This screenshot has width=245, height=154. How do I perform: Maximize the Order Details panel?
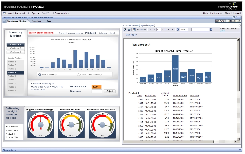click(x=239, y=25)
